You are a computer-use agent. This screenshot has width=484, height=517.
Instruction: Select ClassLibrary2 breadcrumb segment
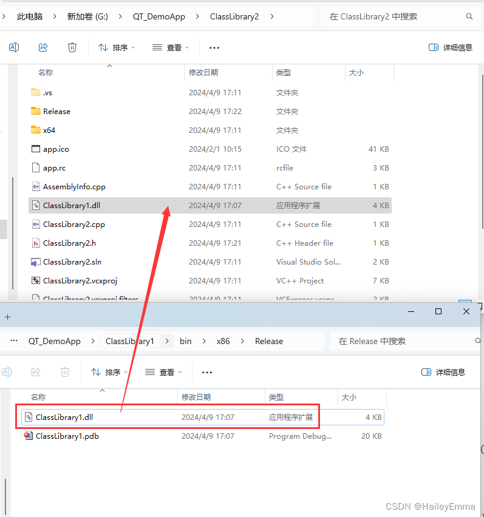[x=234, y=16]
